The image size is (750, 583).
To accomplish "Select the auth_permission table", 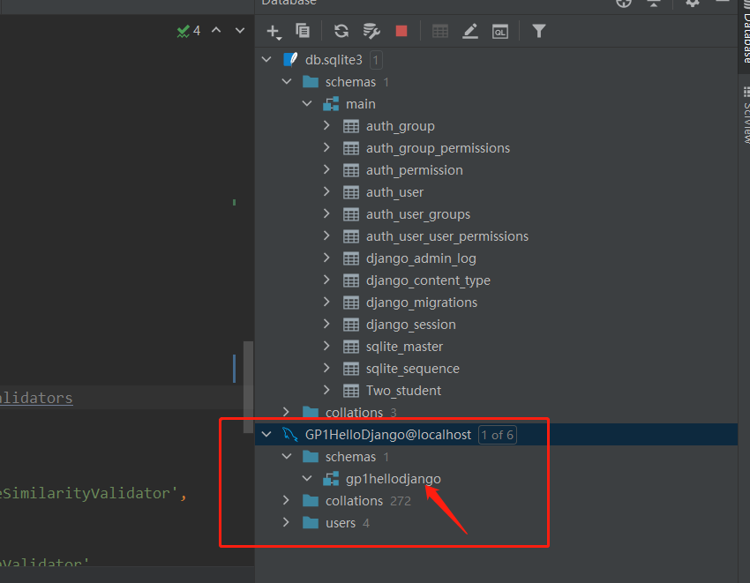I will pos(414,170).
